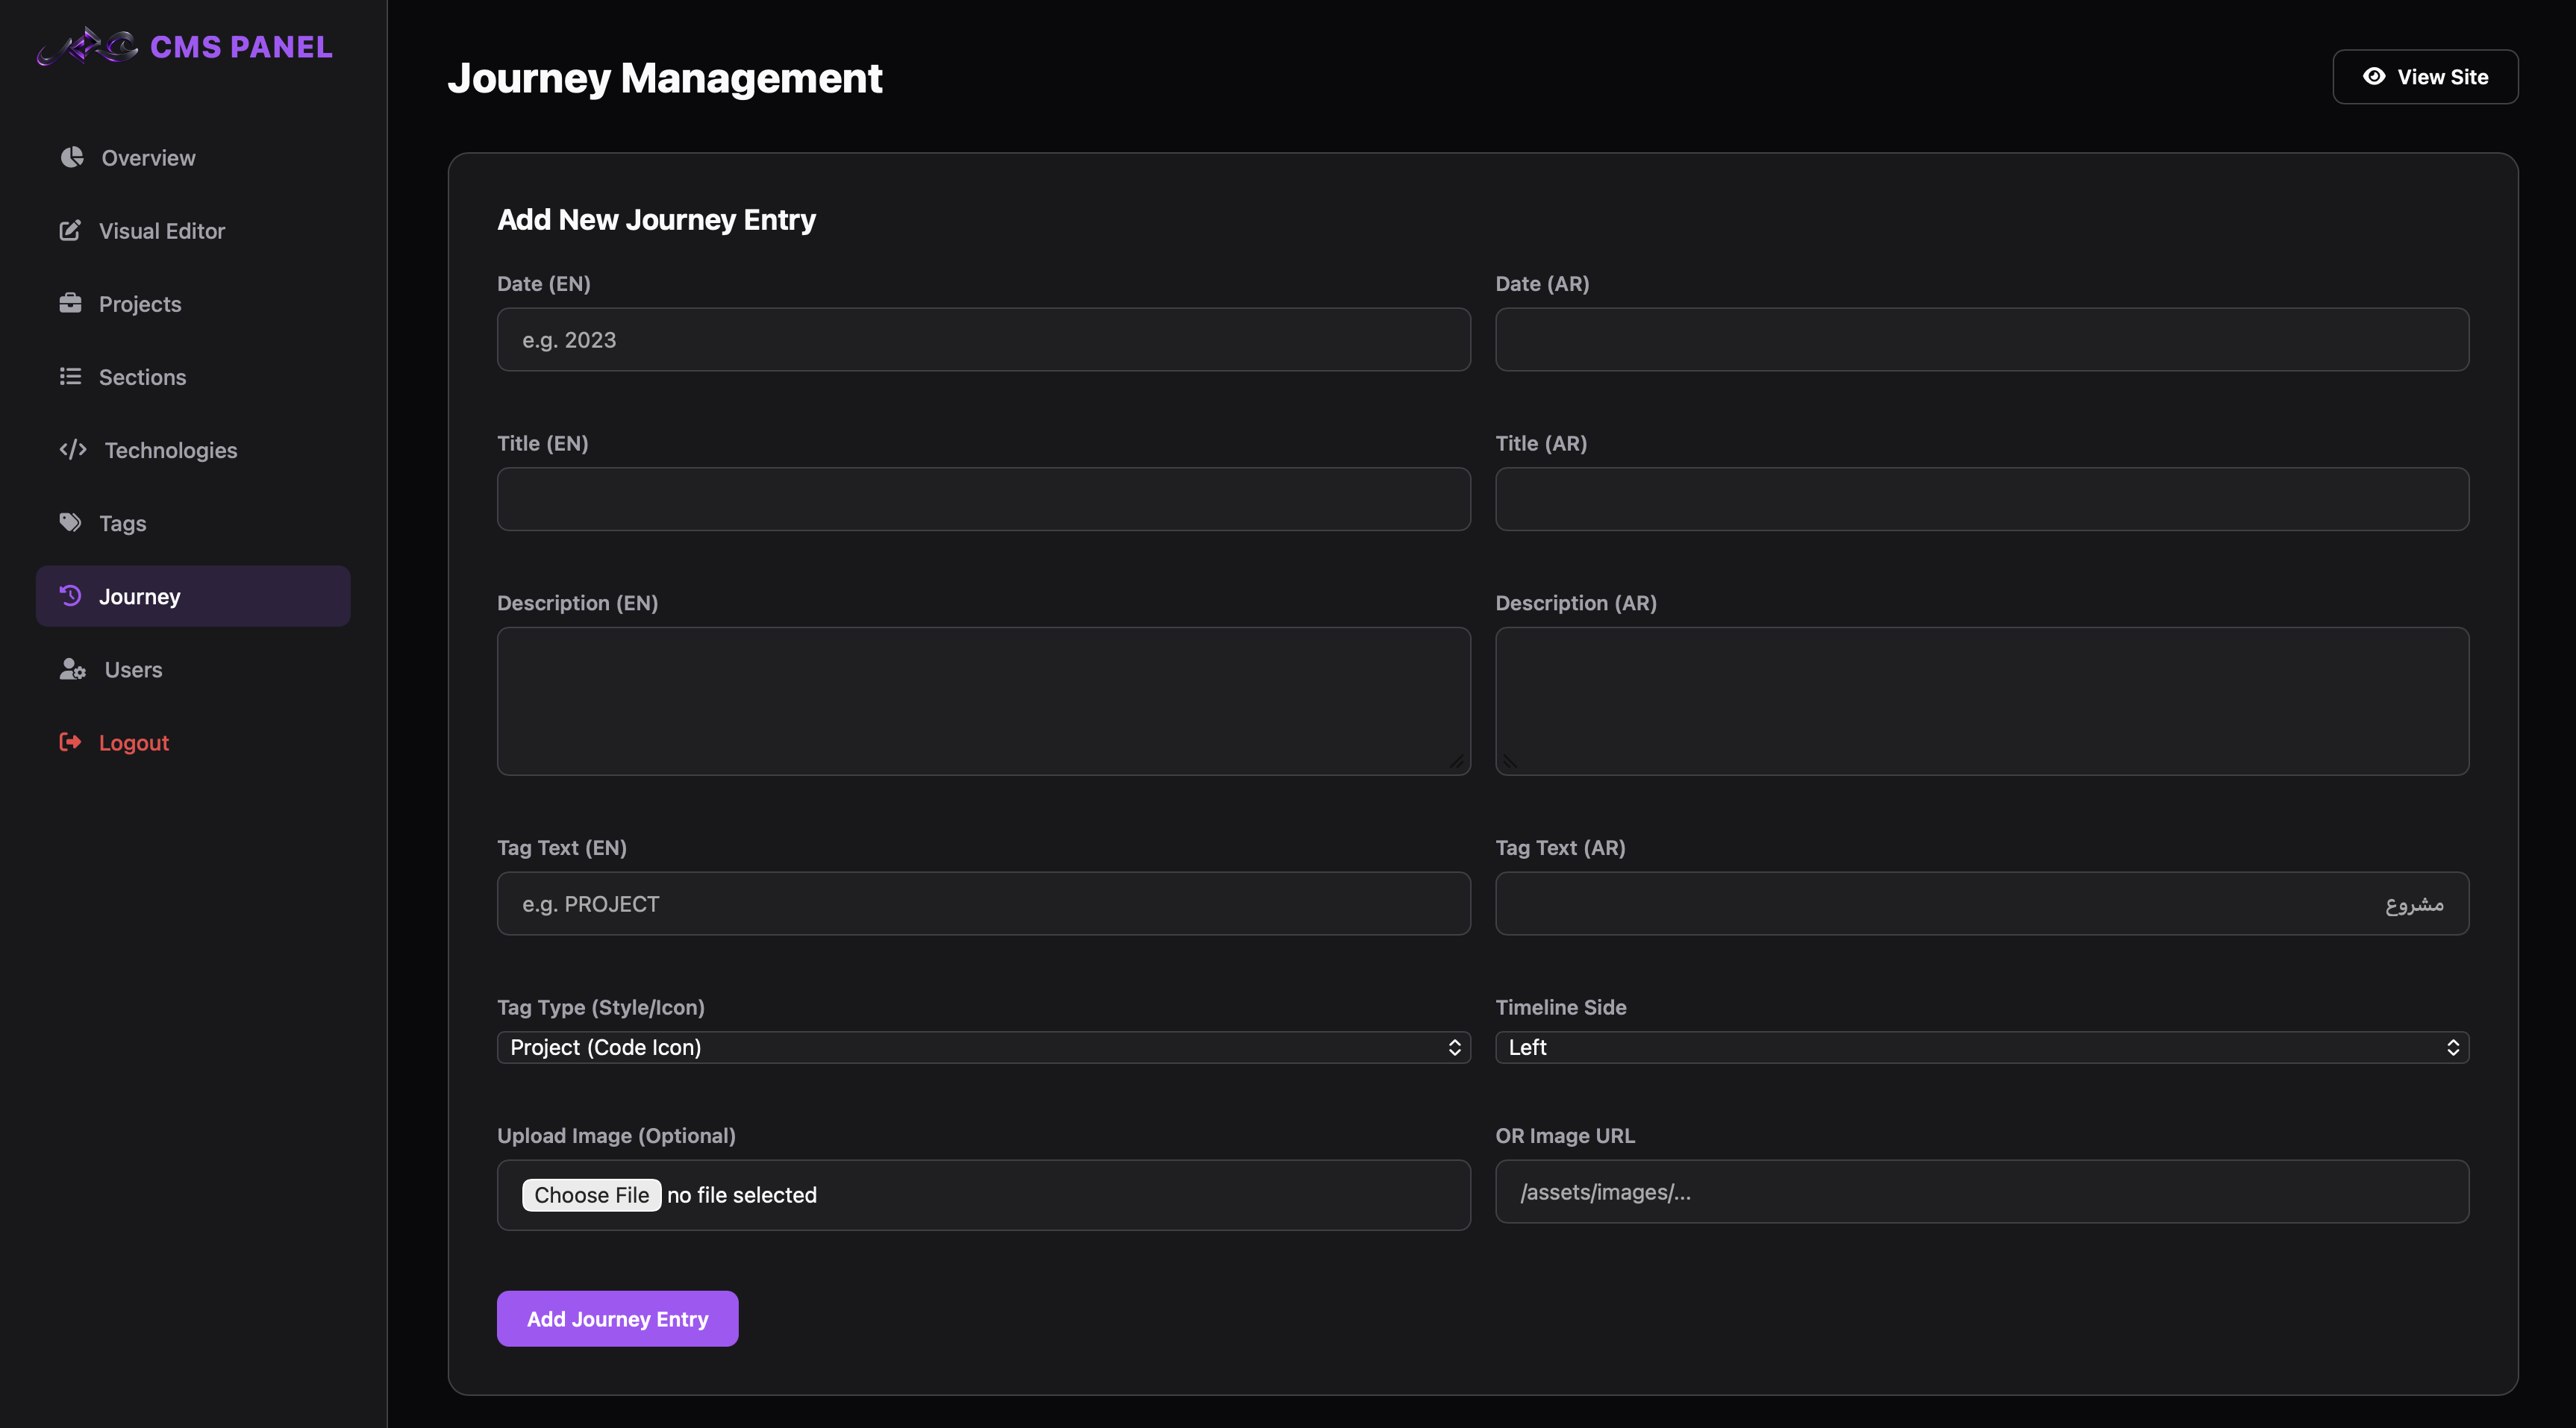This screenshot has width=2576, height=1428.
Task: Click the Choose File button
Action: click(591, 1195)
